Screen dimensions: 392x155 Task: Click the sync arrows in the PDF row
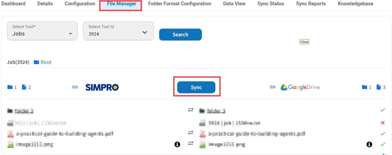pyautogui.click(x=191, y=132)
